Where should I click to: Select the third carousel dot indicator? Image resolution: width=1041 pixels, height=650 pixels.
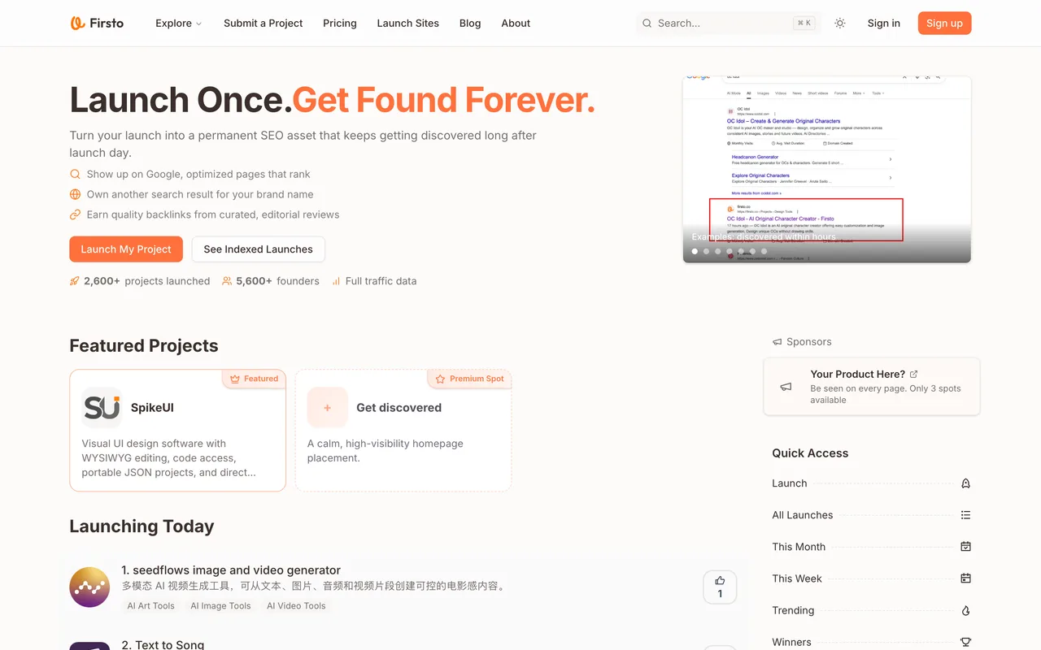point(717,252)
